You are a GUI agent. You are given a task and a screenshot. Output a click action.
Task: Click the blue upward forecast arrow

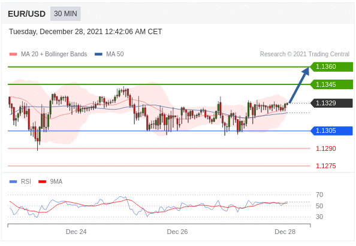[x=299, y=85]
